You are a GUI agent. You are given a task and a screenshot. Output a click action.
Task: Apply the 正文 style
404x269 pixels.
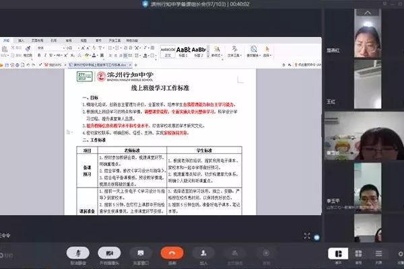(168, 52)
